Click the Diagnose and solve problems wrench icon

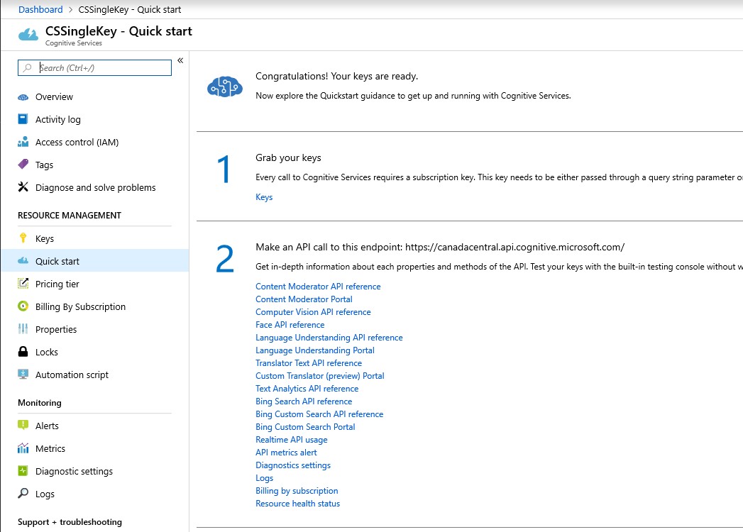(23, 188)
